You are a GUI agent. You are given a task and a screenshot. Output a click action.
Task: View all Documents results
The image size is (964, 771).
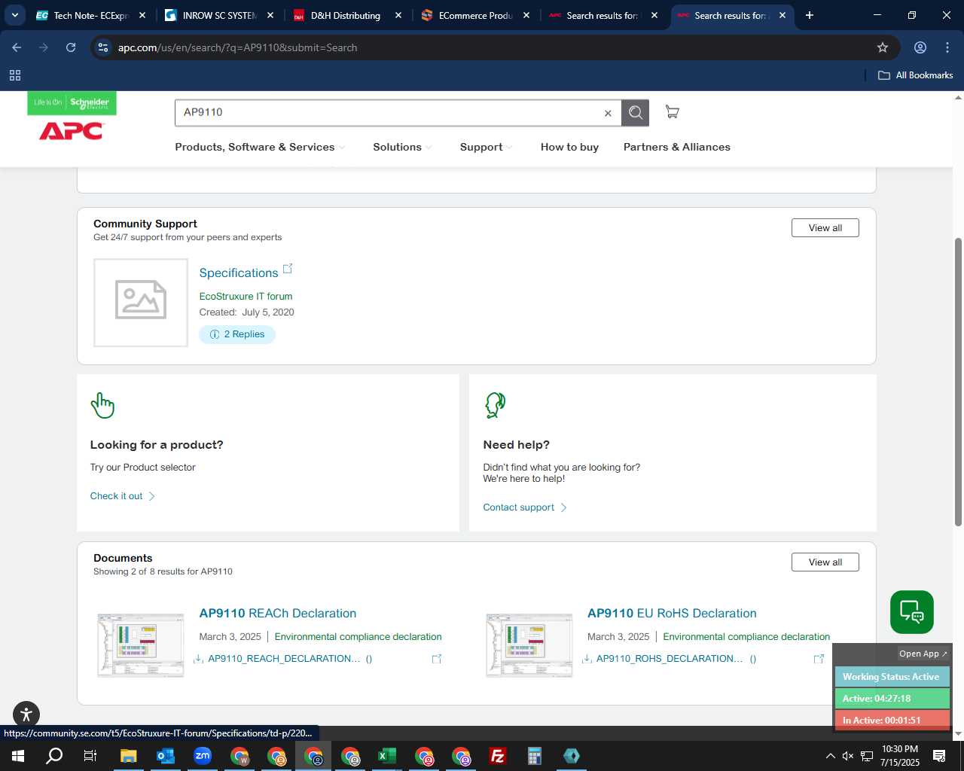pos(825,562)
